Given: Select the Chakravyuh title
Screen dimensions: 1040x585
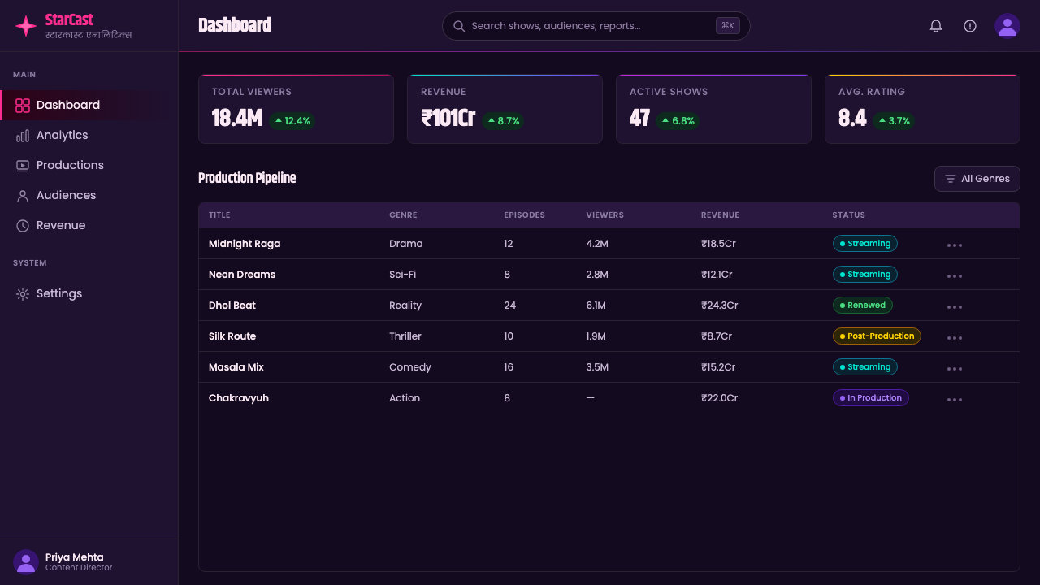Looking at the screenshot, I should [x=239, y=398].
